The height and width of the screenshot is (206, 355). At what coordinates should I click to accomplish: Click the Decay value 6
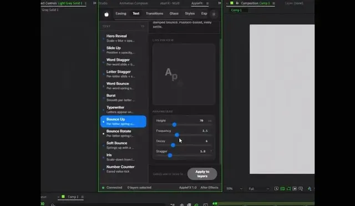pos(206,141)
